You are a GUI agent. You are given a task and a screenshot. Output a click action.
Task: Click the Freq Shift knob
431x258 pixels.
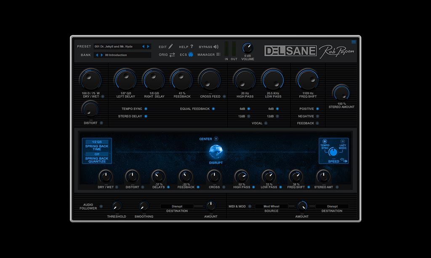(x=308, y=80)
